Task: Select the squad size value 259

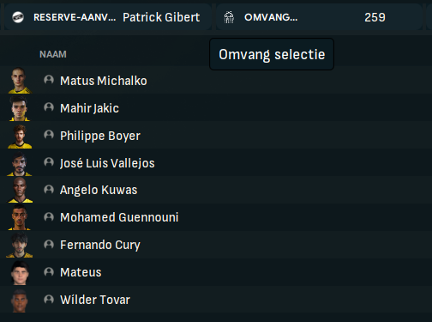Action: tap(375, 17)
